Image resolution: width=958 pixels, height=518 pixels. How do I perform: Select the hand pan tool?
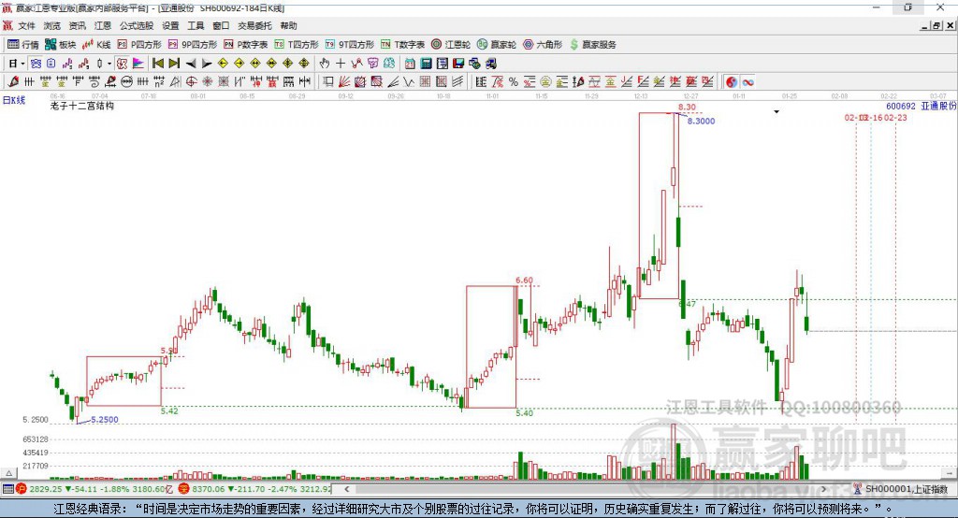[324, 64]
